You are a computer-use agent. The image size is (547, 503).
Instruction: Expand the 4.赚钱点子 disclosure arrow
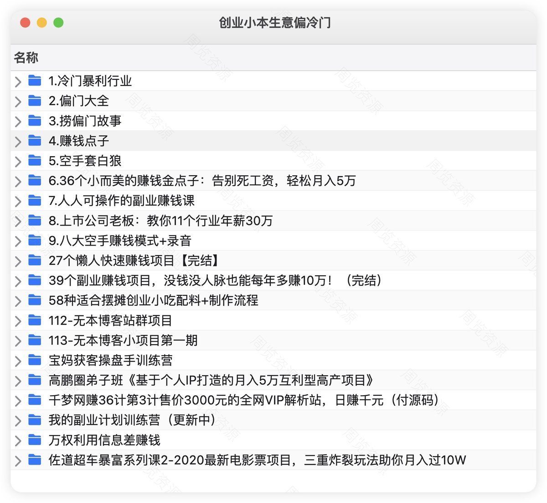[x=18, y=141]
